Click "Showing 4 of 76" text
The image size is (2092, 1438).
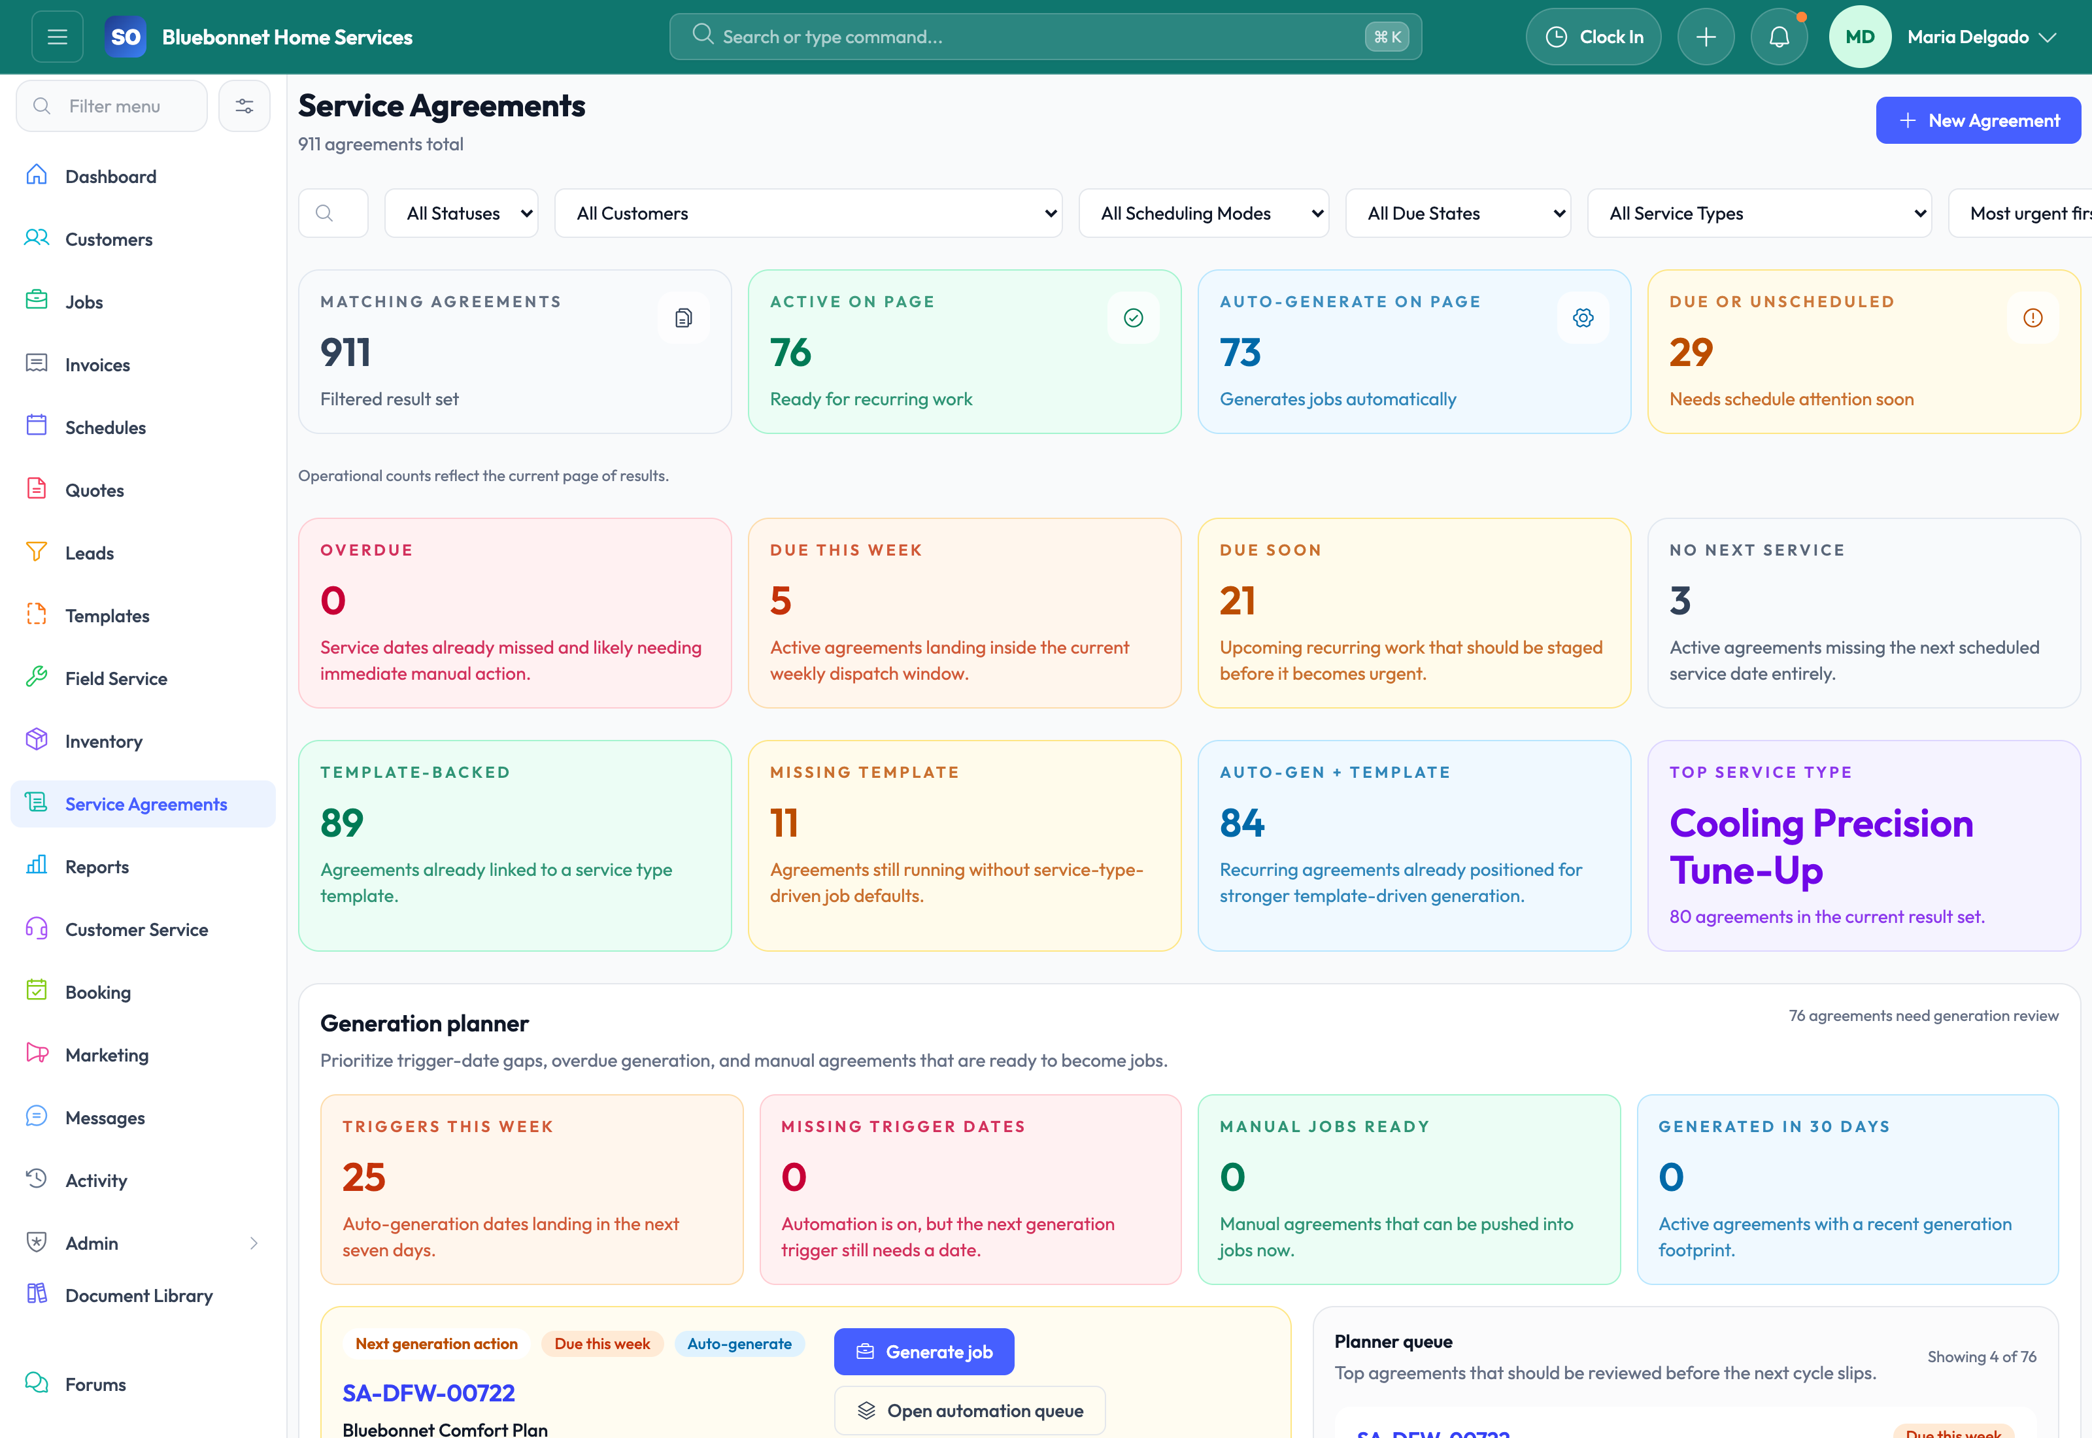pos(1982,1357)
